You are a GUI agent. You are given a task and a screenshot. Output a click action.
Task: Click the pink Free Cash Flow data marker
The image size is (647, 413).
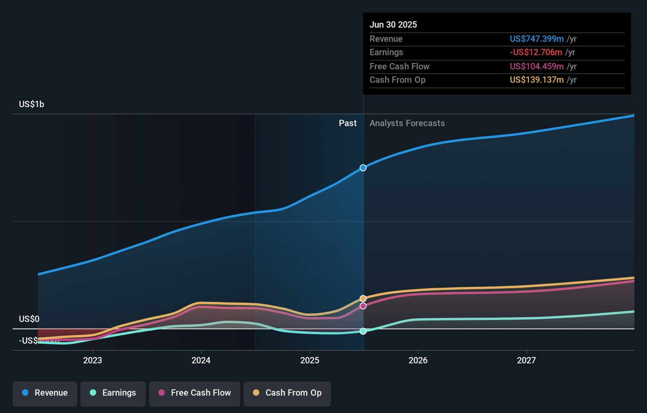pyautogui.click(x=363, y=306)
